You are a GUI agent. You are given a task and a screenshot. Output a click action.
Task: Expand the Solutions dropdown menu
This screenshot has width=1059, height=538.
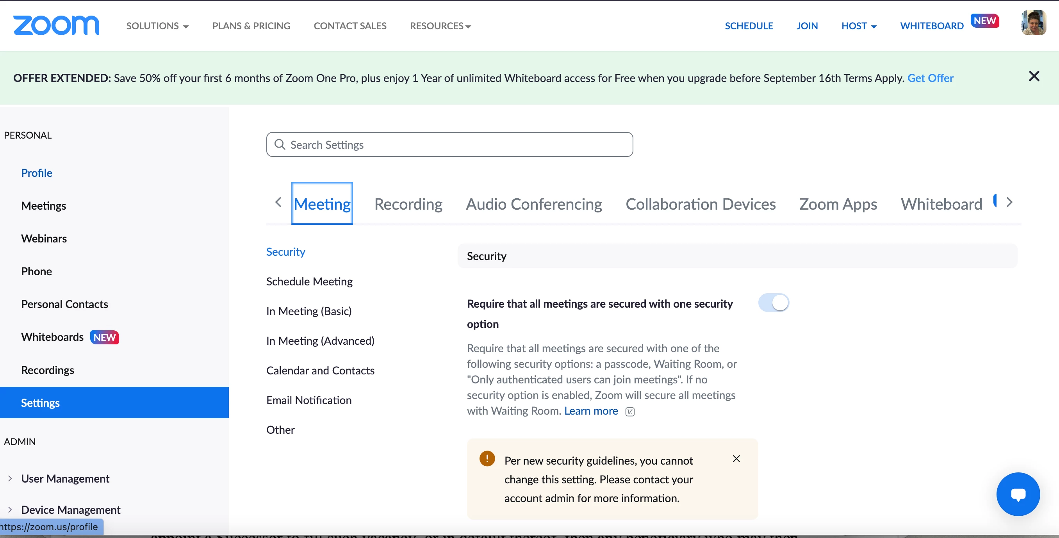tap(157, 26)
